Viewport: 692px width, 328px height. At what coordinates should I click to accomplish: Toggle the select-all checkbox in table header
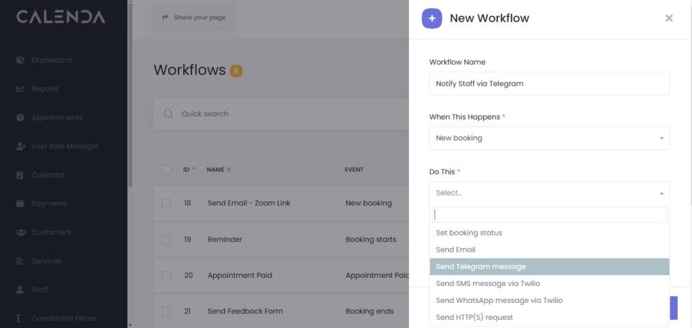[166, 169]
